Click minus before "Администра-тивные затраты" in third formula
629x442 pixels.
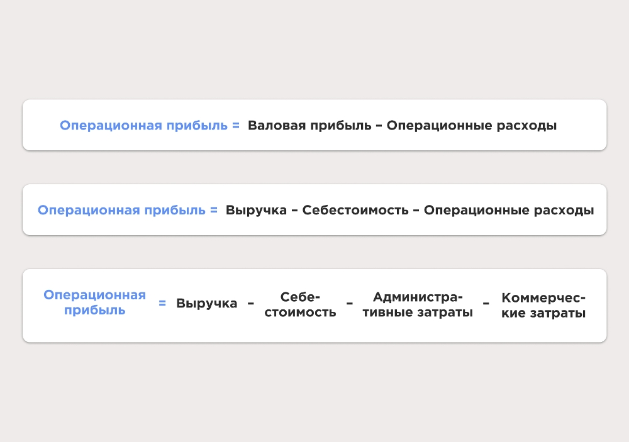pyautogui.click(x=349, y=304)
